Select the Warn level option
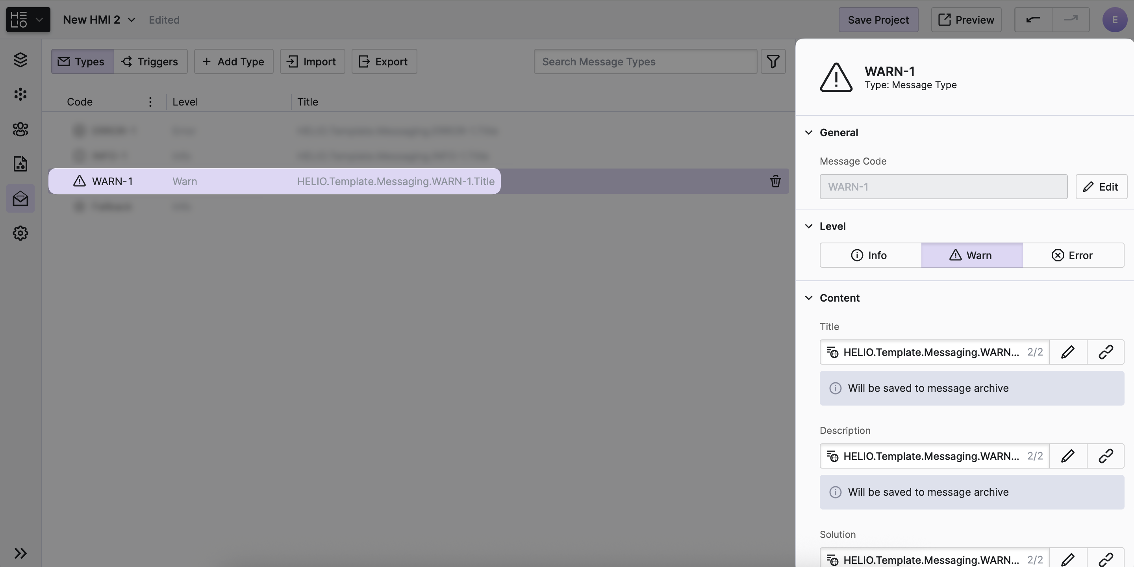 (x=971, y=255)
